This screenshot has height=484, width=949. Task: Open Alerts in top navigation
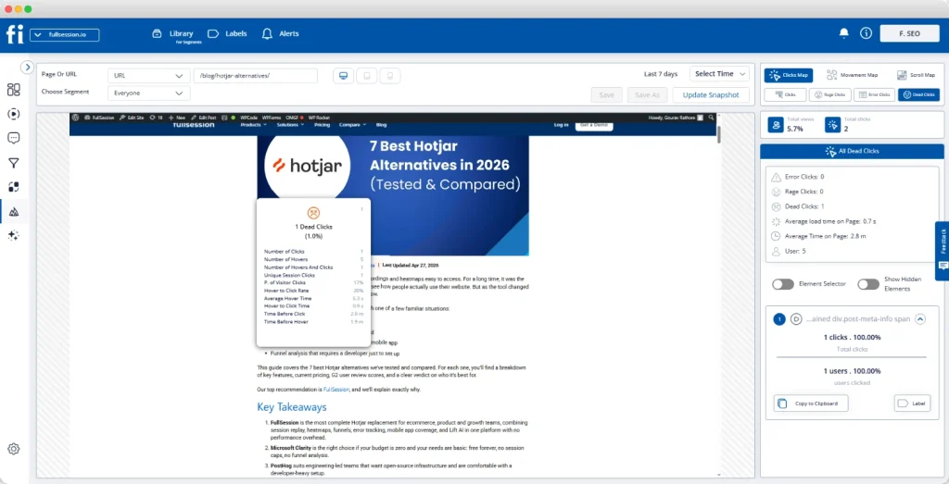(x=280, y=34)
